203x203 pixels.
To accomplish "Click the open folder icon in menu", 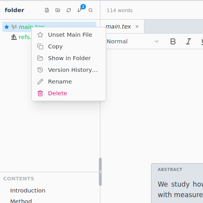I will click(40, 58).
